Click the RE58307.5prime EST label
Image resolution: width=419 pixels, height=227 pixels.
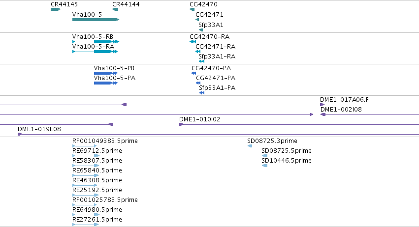[97, 161]
